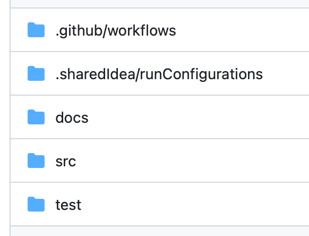This screenshot has height=236, width=309.
Task: Click the gray footer strip below the test row
Action: pyautogui.click(x=160, y=231)
